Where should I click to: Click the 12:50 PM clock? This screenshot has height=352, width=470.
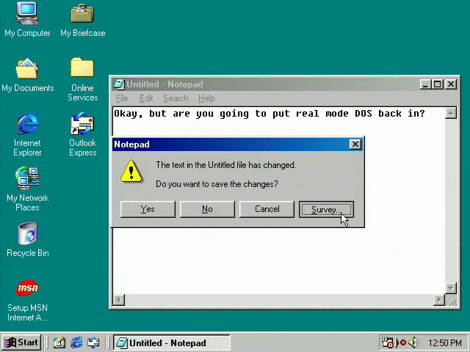coord(445,342)
